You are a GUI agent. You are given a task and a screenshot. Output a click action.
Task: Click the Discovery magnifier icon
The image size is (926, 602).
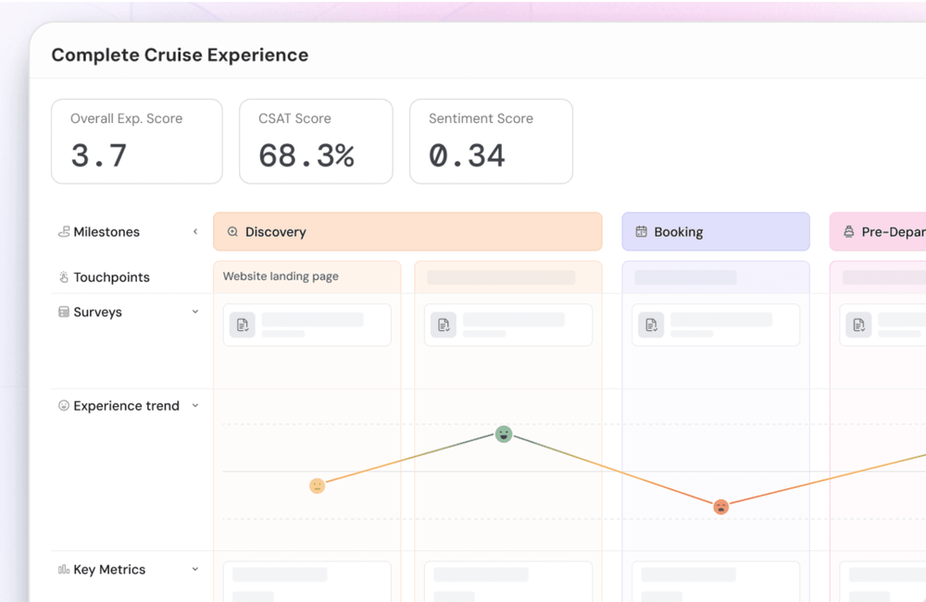(232, 232)
